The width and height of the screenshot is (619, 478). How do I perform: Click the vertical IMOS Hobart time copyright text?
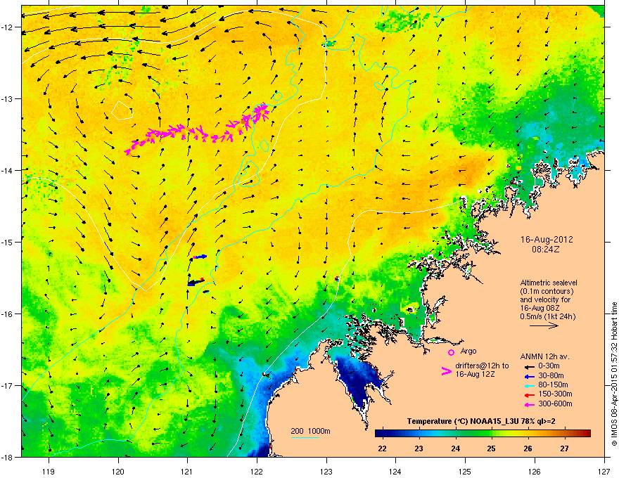[x=614, y=374]
